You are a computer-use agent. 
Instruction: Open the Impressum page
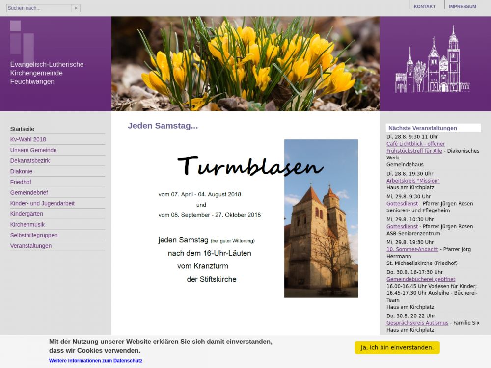coord(462,7)
